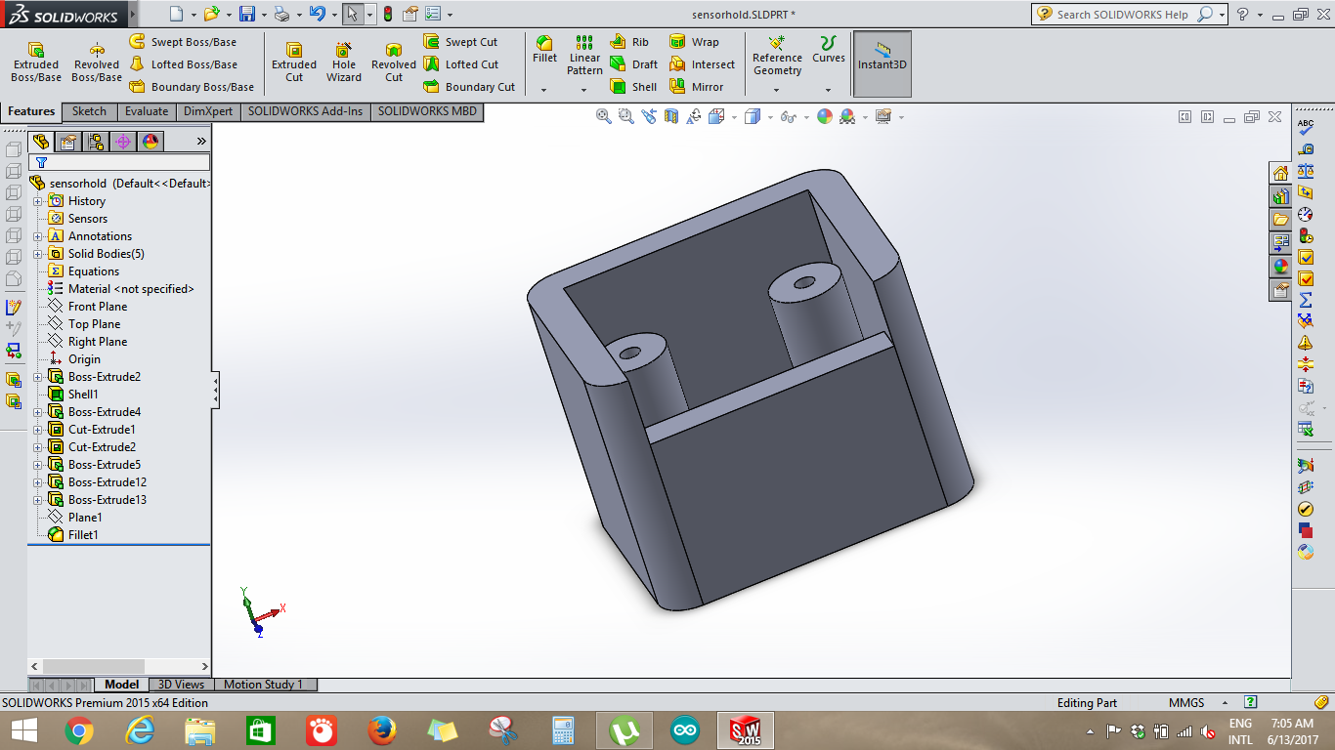Select Material <not specified> item
1335x750 pixels.
click(x=121, y=289)
